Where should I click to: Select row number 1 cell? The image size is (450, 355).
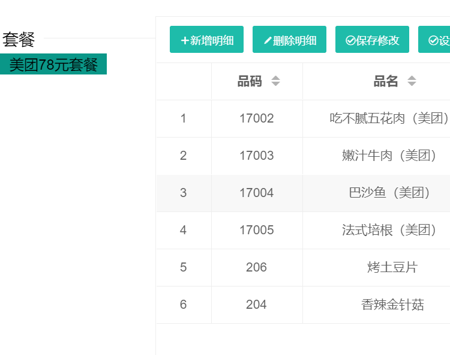[184, 118]
